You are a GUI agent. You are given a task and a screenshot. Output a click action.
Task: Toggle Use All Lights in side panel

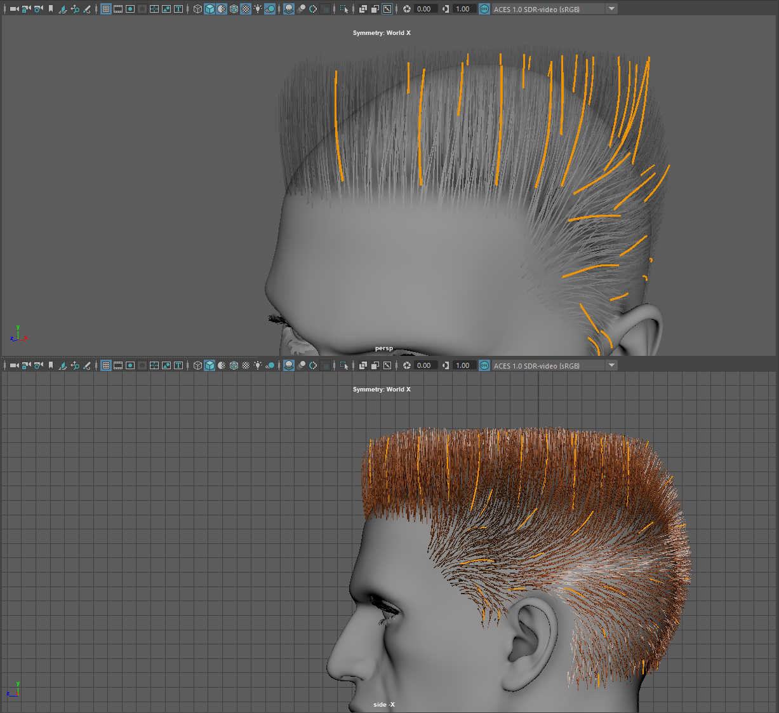(258, 365)
